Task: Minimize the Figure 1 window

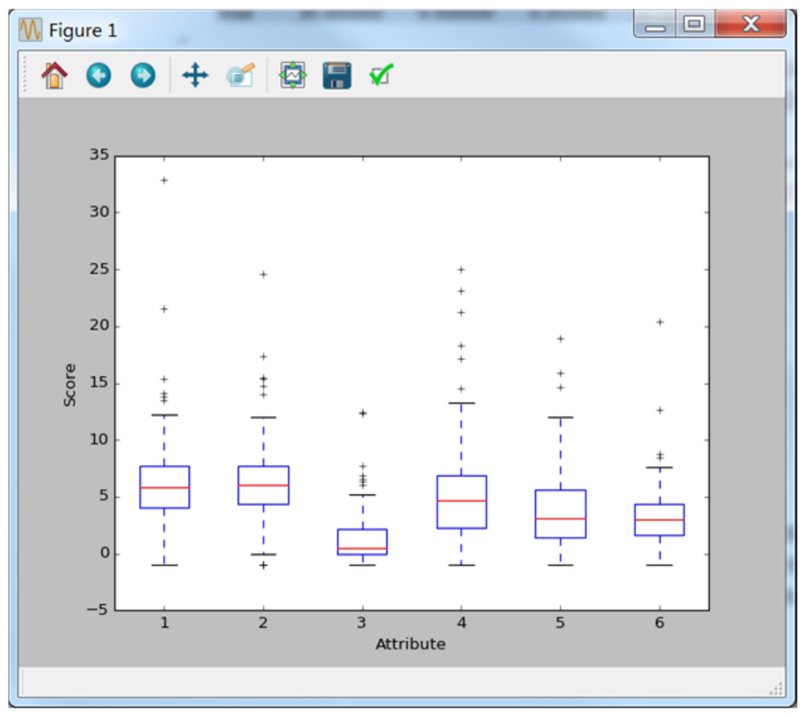Action: click(x=655, y=25)
